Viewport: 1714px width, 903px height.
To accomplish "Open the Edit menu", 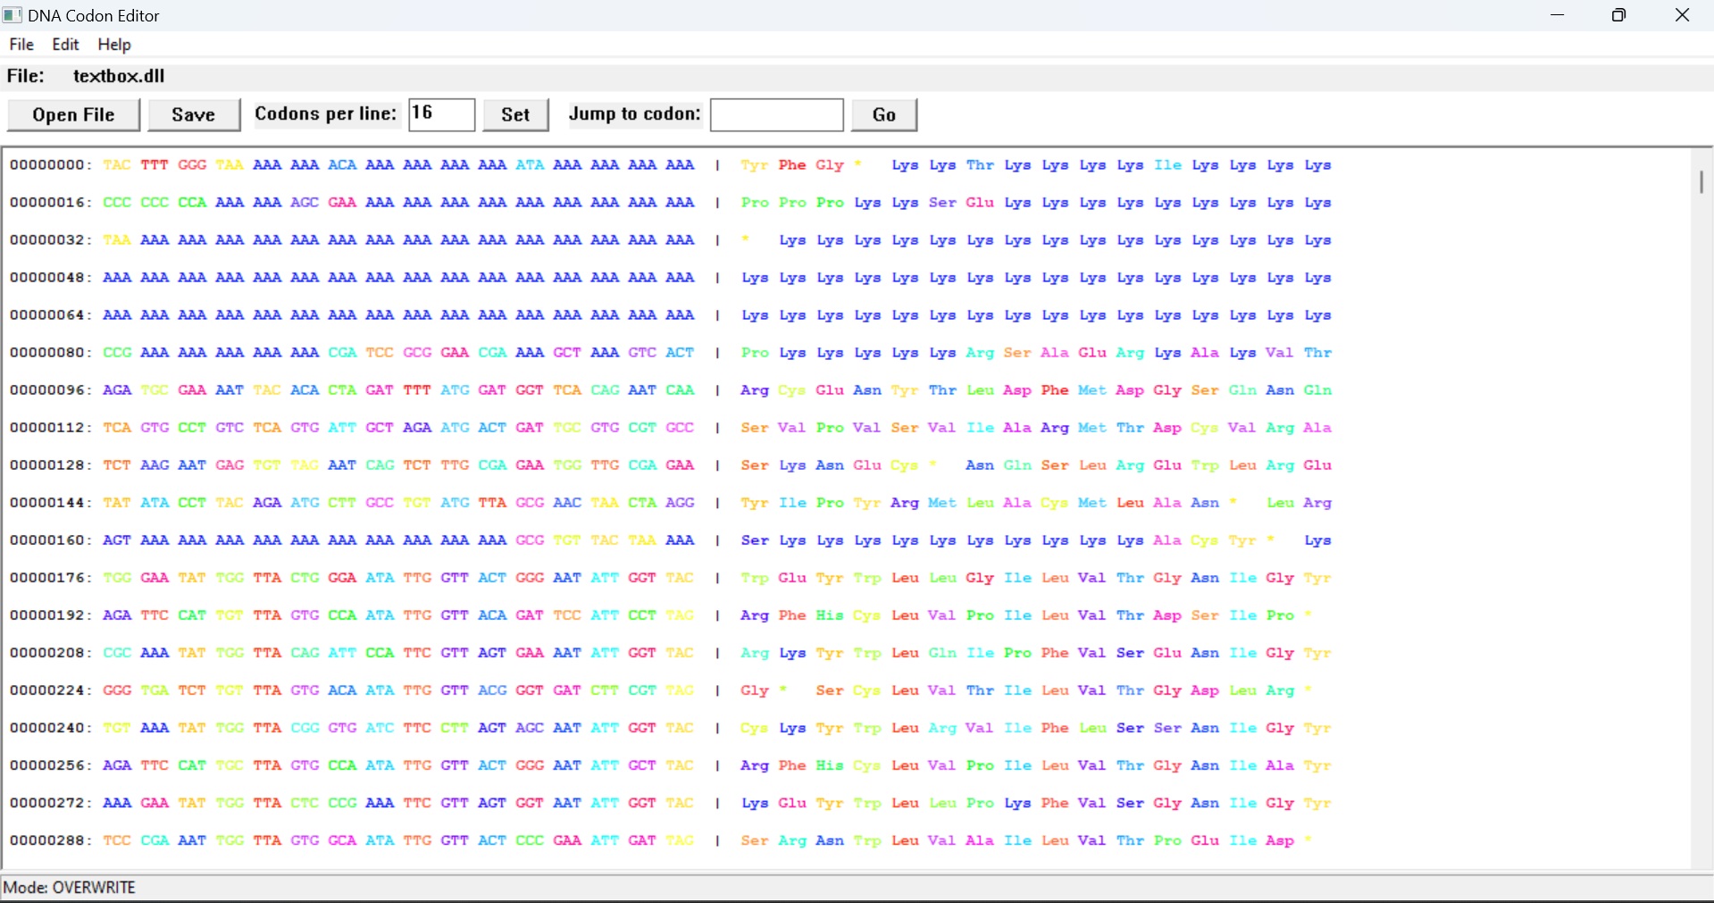I will click(x=63, y=44).
